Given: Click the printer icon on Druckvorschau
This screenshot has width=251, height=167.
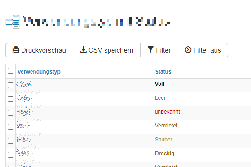Looking at the screenshot, I should (16, 50).
